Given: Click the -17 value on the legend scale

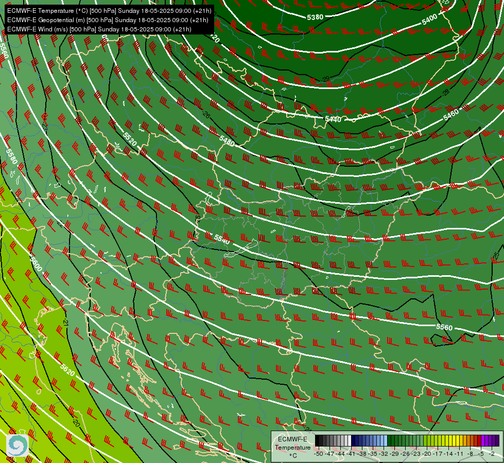Looking at the screenshot, I should pos(438,454).
